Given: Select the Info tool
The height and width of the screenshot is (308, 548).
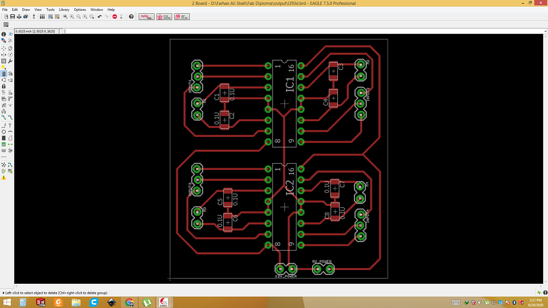Looking at the screenshot, I should click(x=3, y=34).
